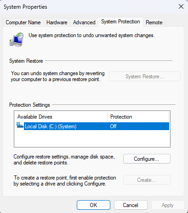The image size is (188, 213).
Task: Click the Available Drives column header
Action: (61, 117)
